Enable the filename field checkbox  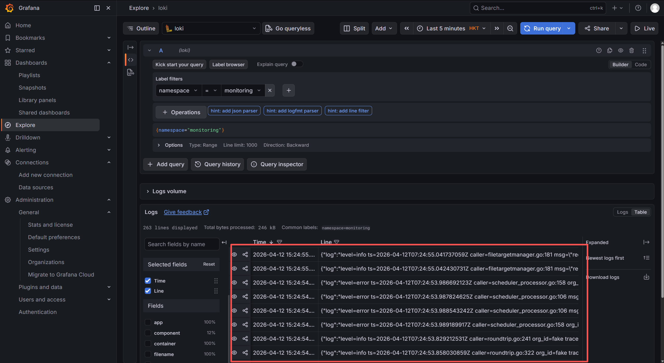[x=148, y=354]
